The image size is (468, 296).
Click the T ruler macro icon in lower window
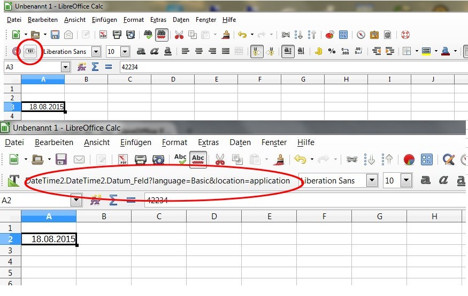[x=13, y=181]
